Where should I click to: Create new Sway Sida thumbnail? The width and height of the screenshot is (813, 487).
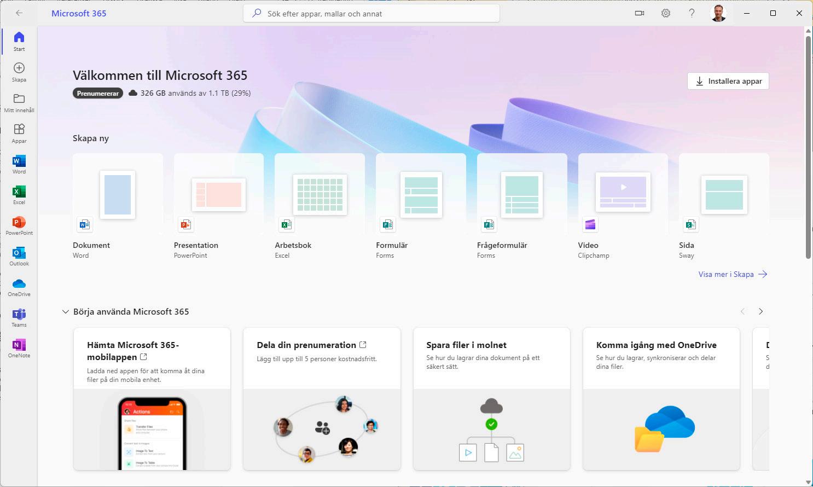pos(724,194)
